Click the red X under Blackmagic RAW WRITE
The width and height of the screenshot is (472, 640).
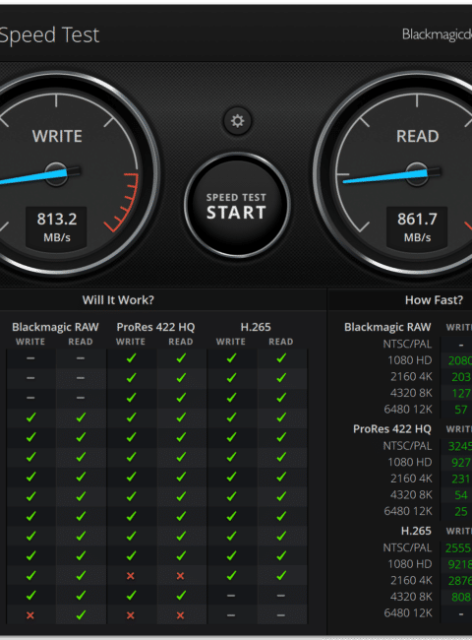click(x=30, y=615)
